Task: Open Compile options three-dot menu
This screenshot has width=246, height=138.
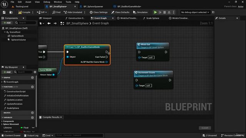Action: 33,12
